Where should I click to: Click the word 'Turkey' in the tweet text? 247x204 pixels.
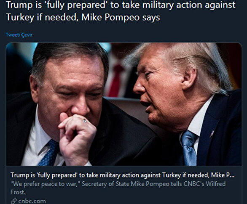tap(20, 17)
